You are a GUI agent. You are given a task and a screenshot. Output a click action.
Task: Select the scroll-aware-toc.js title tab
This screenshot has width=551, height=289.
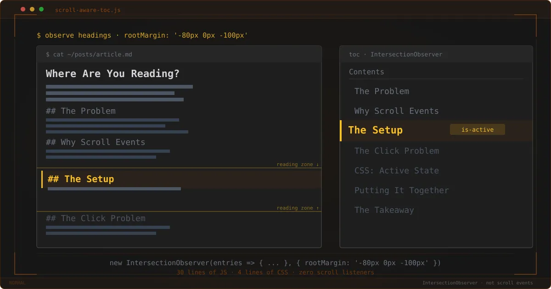point(88,10)
